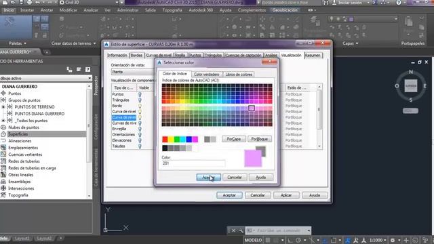
Task: Select Nubes de puntos tree item
Action: [x=24, y=127]
